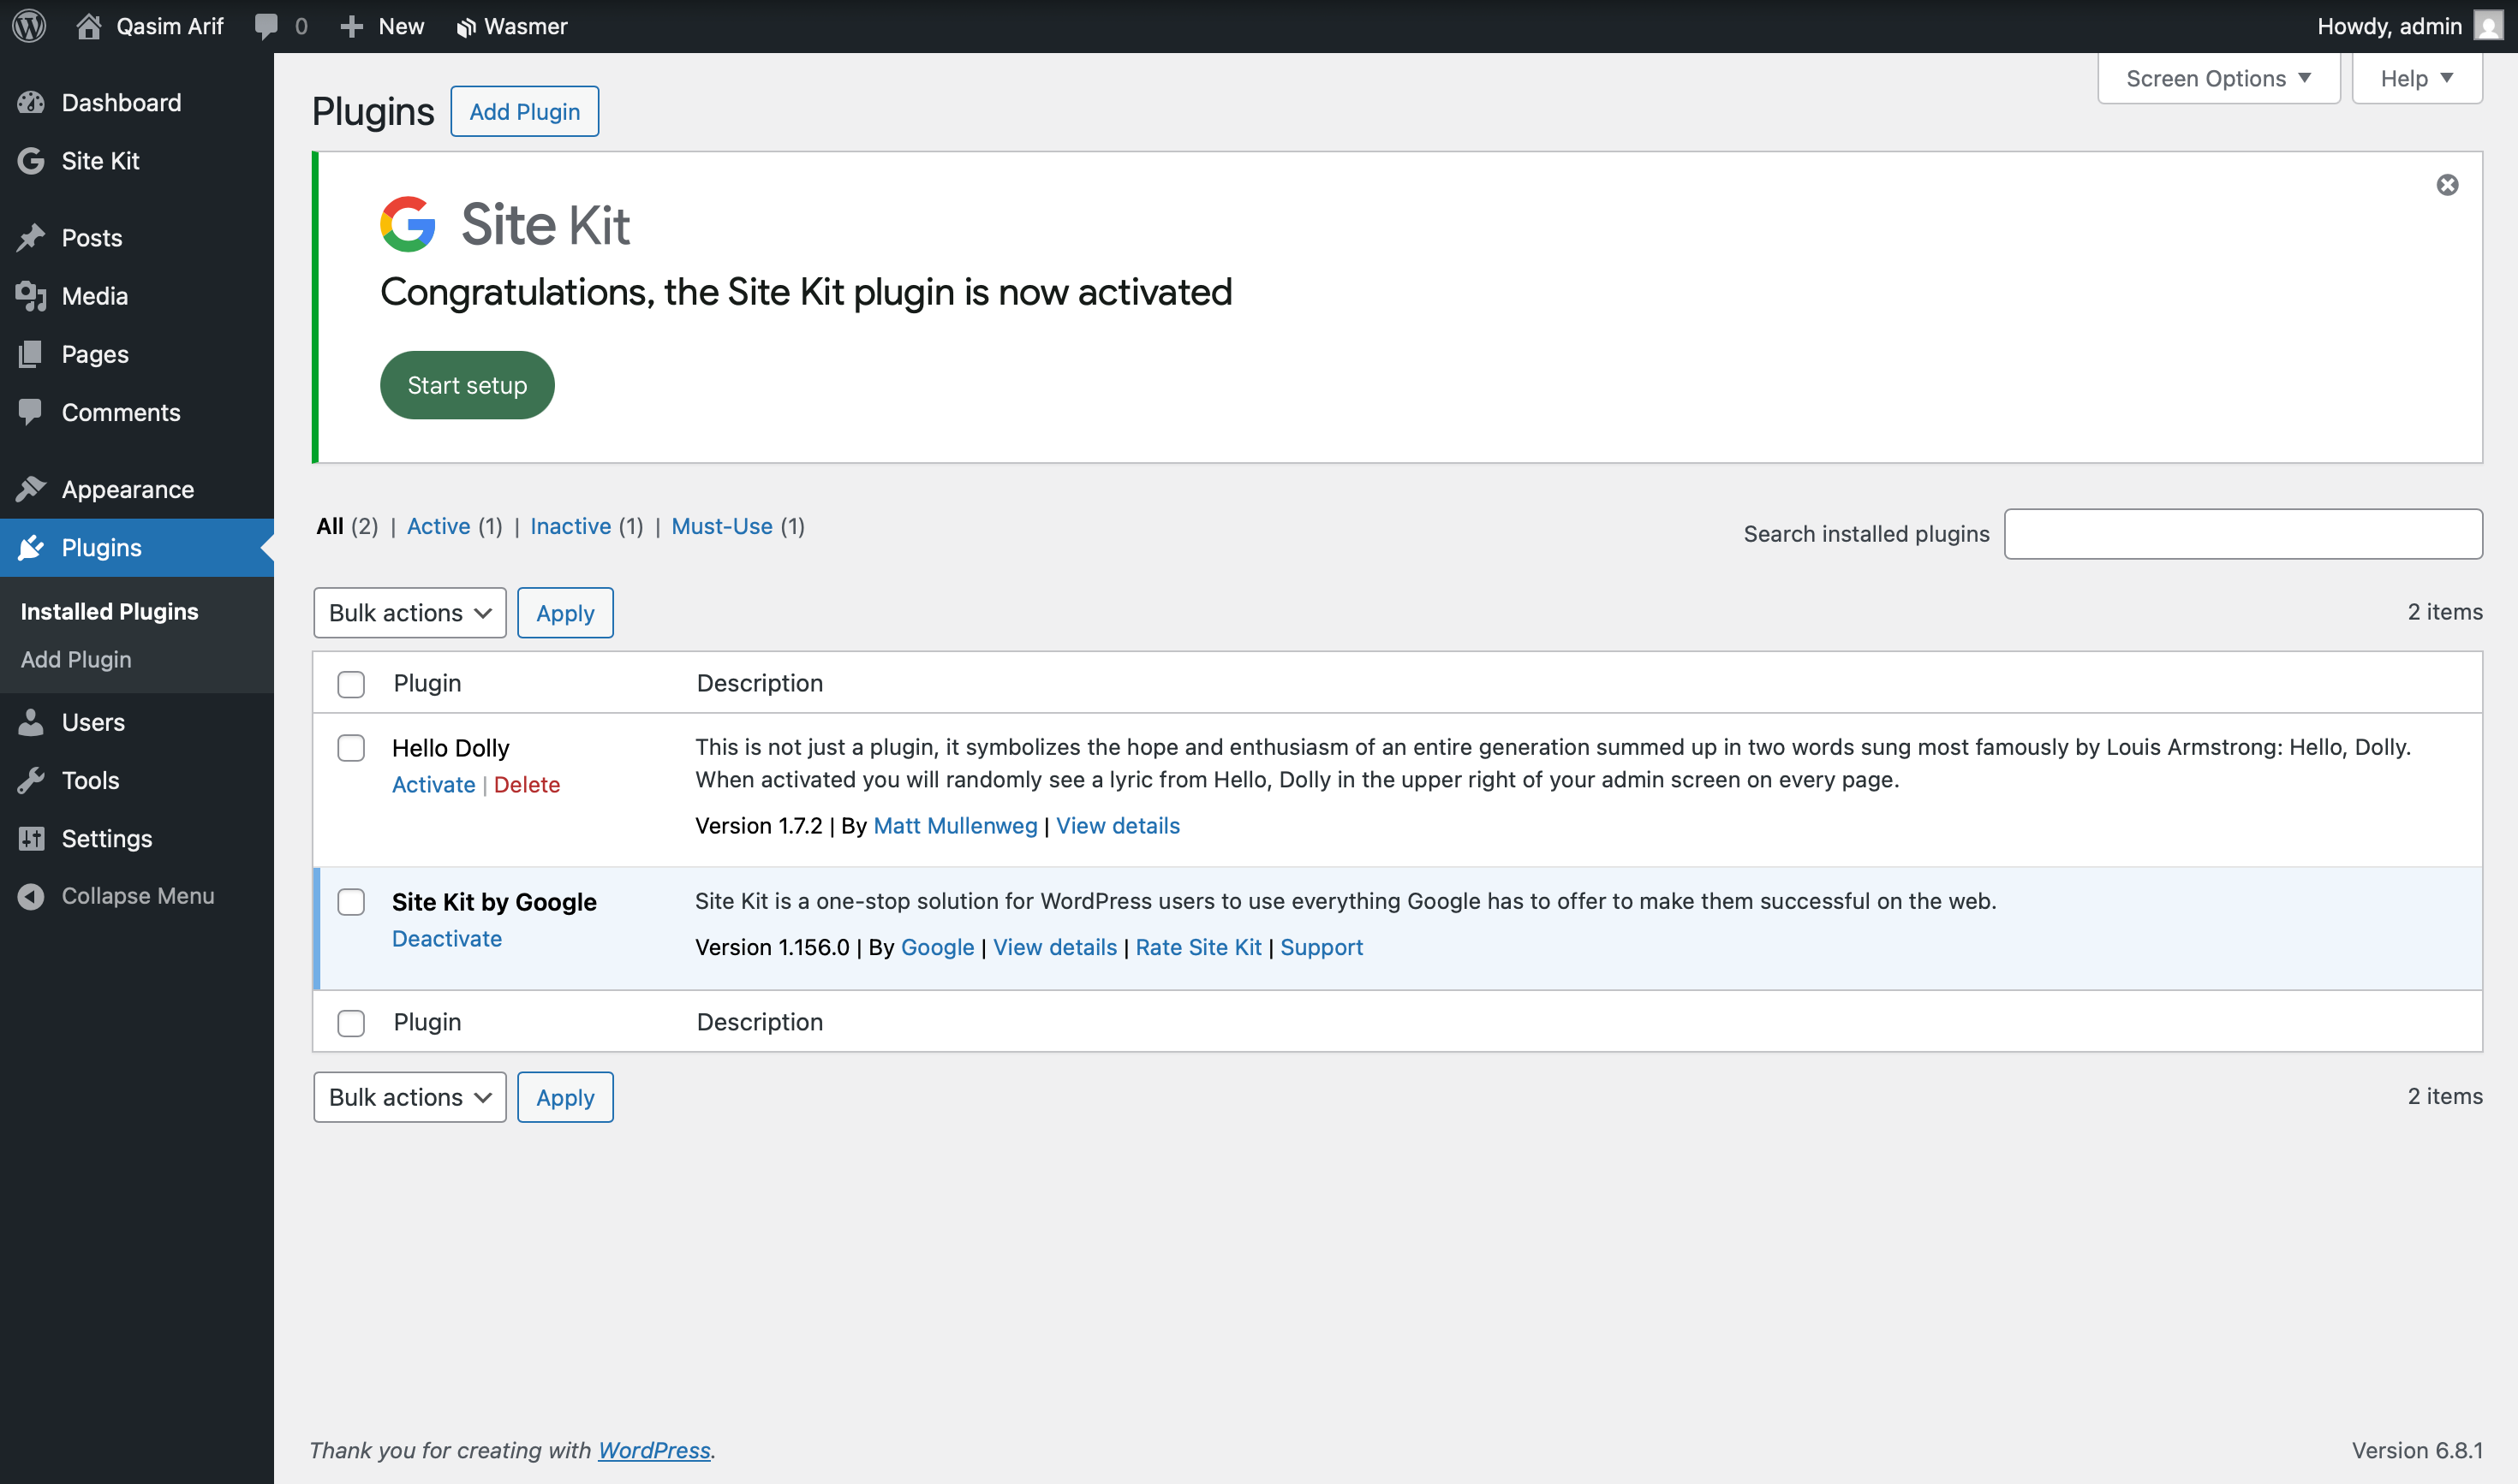Open Matt Mullenweg author link

click(x=955, y=825)
